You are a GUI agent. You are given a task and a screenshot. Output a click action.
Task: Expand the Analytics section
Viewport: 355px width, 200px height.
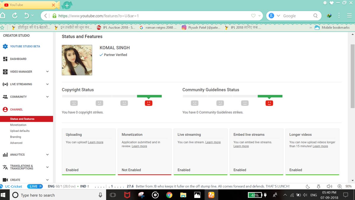tap(47, 155)
